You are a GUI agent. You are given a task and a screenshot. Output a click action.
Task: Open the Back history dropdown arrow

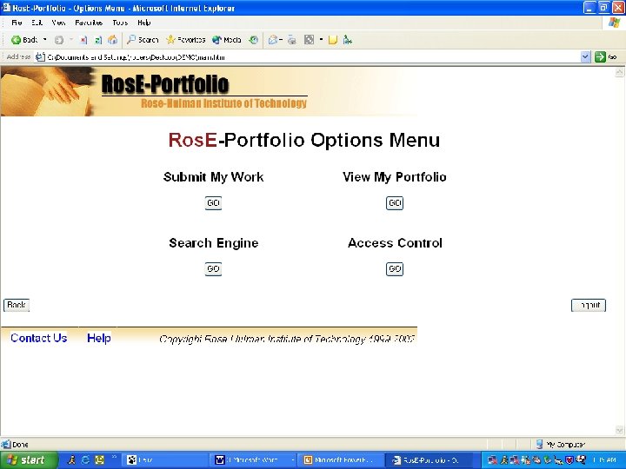point(44,39)
